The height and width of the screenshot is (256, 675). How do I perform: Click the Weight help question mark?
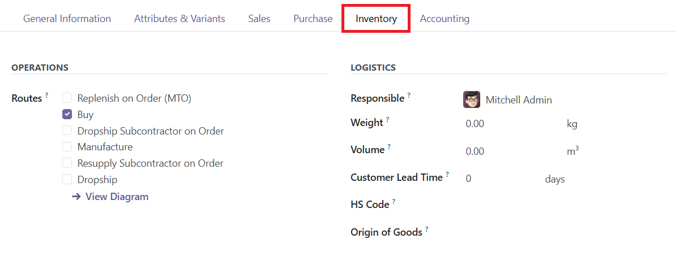387,120
